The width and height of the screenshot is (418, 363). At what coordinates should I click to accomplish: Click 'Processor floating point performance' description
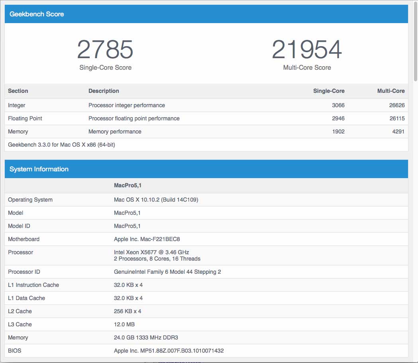[x=134, y=118]
